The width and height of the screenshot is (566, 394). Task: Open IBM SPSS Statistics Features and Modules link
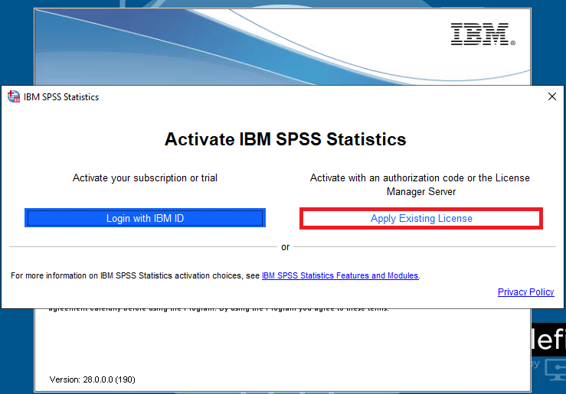coord(340,275)
